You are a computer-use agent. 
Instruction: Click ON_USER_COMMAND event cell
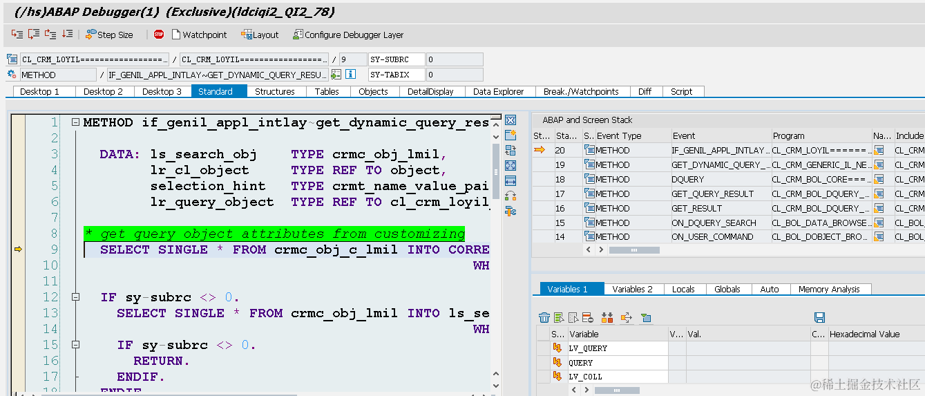tap(721, 237)
